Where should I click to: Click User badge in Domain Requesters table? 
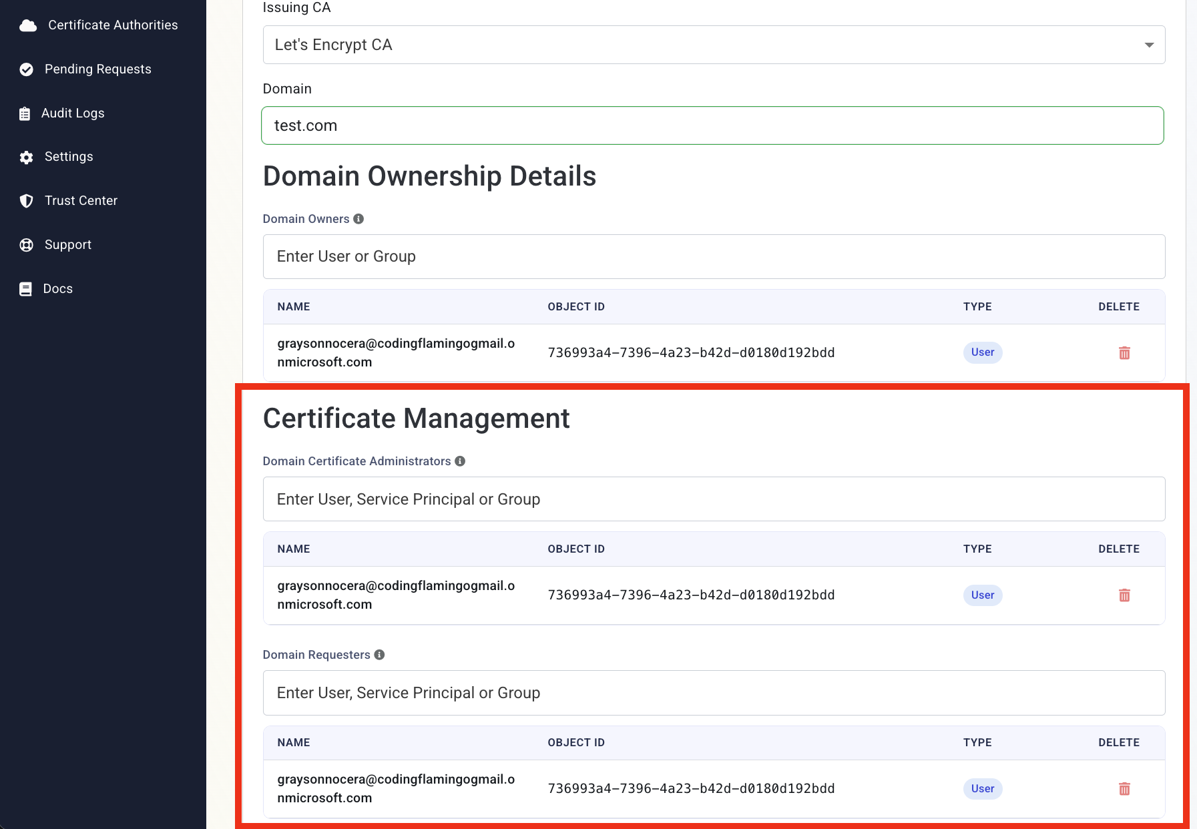click(x=983, y=788)
